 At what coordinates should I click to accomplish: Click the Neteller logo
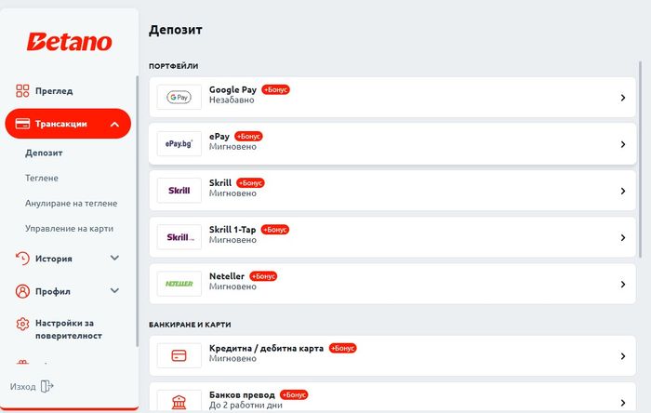[179, 284]
